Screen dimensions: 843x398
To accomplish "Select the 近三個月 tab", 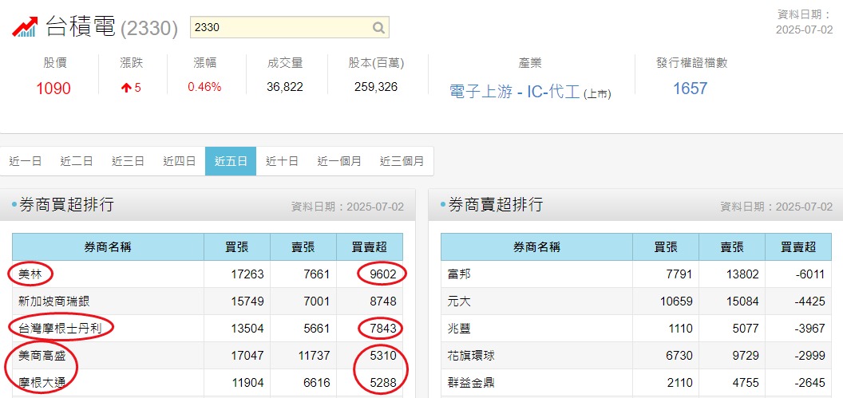I will point(402,161).
